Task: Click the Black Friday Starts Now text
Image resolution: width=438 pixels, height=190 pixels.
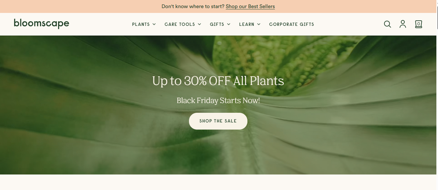Action: click(x=218, y=100)
